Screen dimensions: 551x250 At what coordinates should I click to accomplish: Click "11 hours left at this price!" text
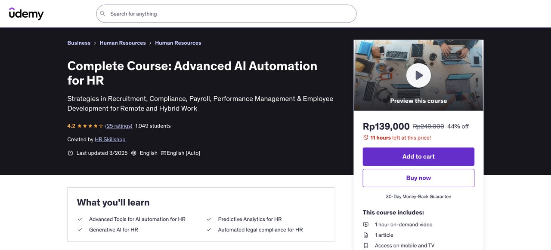click(400, 138)
